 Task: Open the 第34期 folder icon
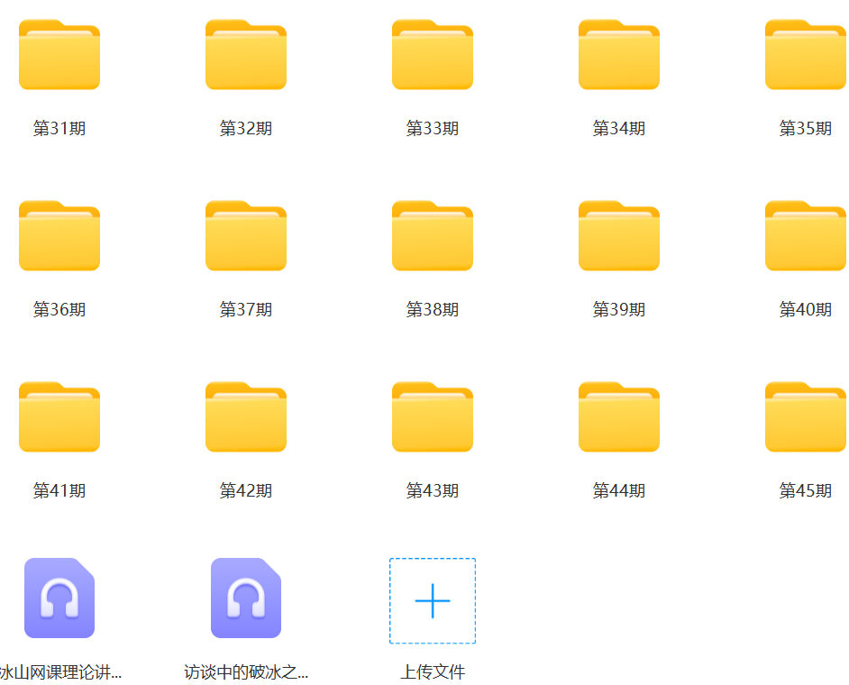[619, 54]
